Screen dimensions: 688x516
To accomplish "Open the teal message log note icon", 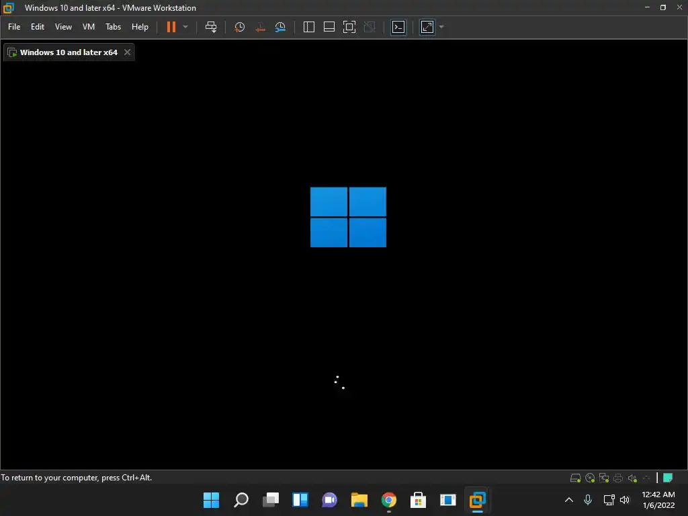I will click(x=668, y=478).
